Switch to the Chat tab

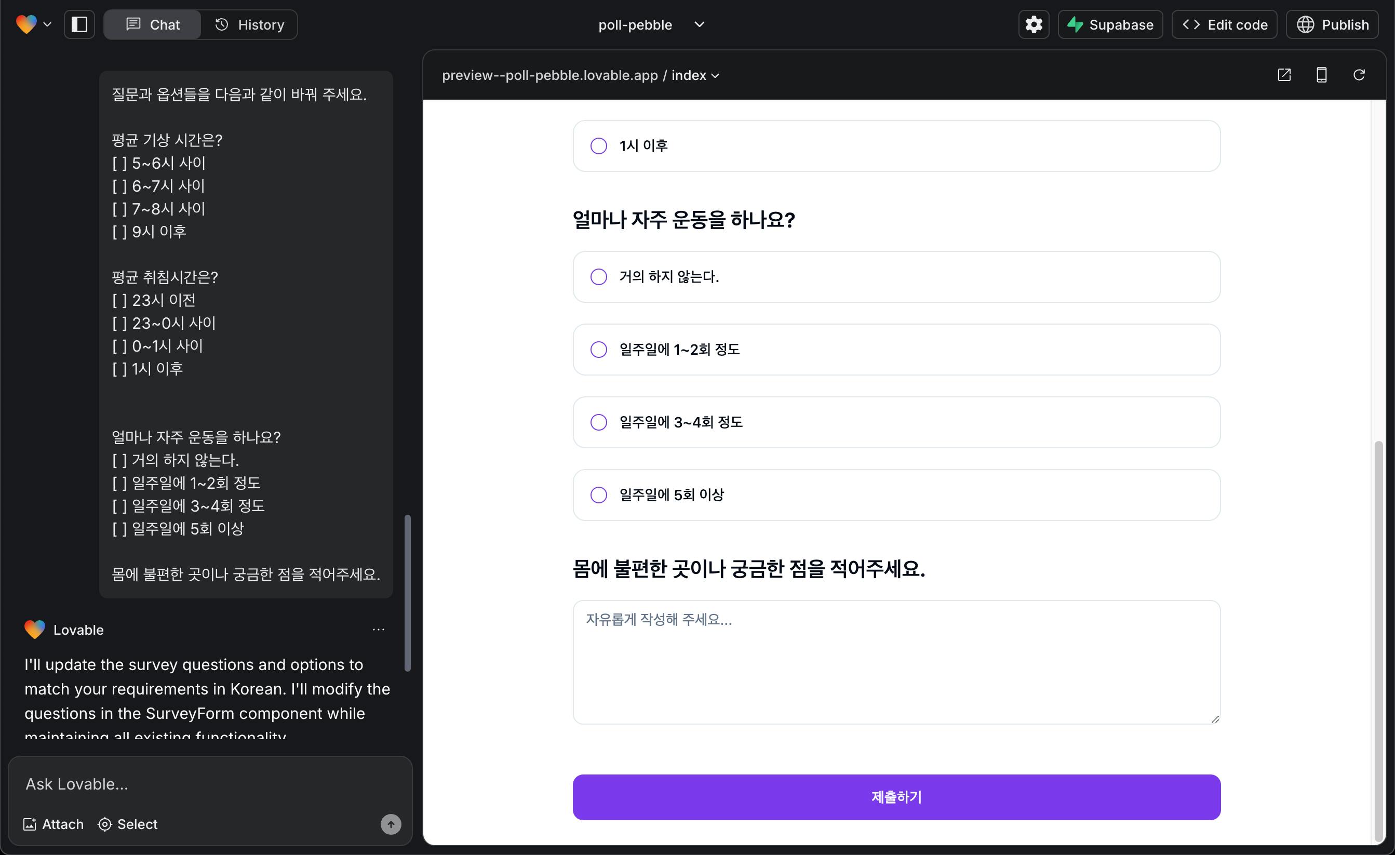[x=152, y=24]
